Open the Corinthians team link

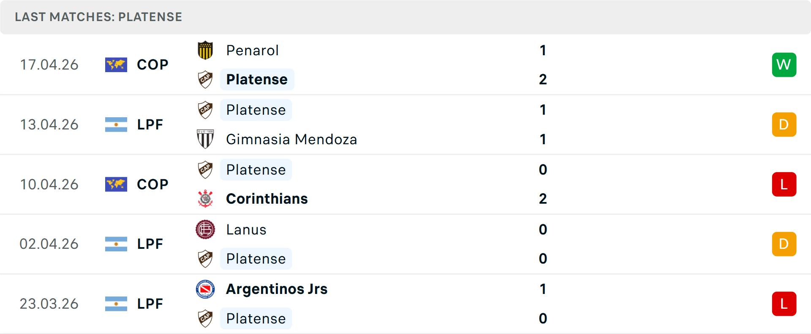pyautogui.click(x=267, y=199)
